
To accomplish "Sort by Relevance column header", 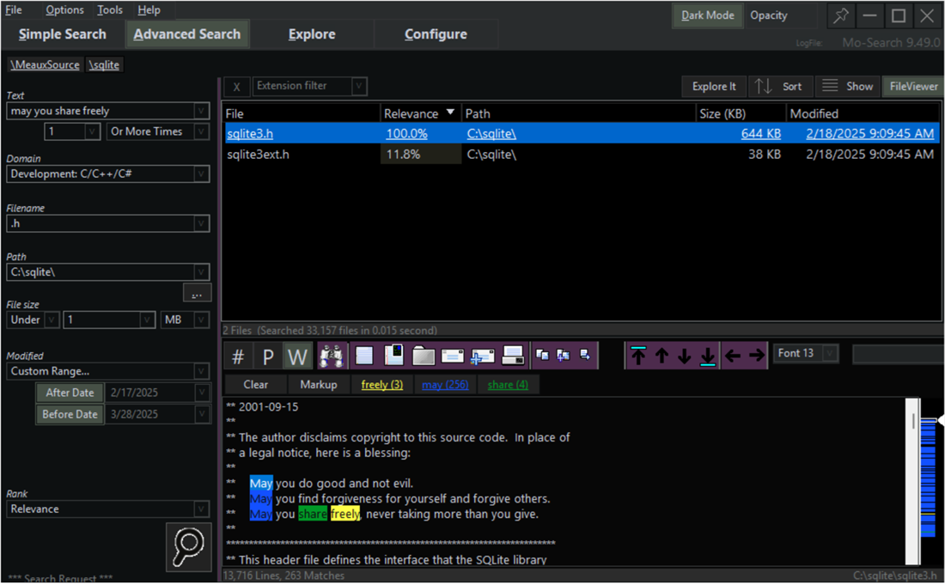I will point(419,114).
